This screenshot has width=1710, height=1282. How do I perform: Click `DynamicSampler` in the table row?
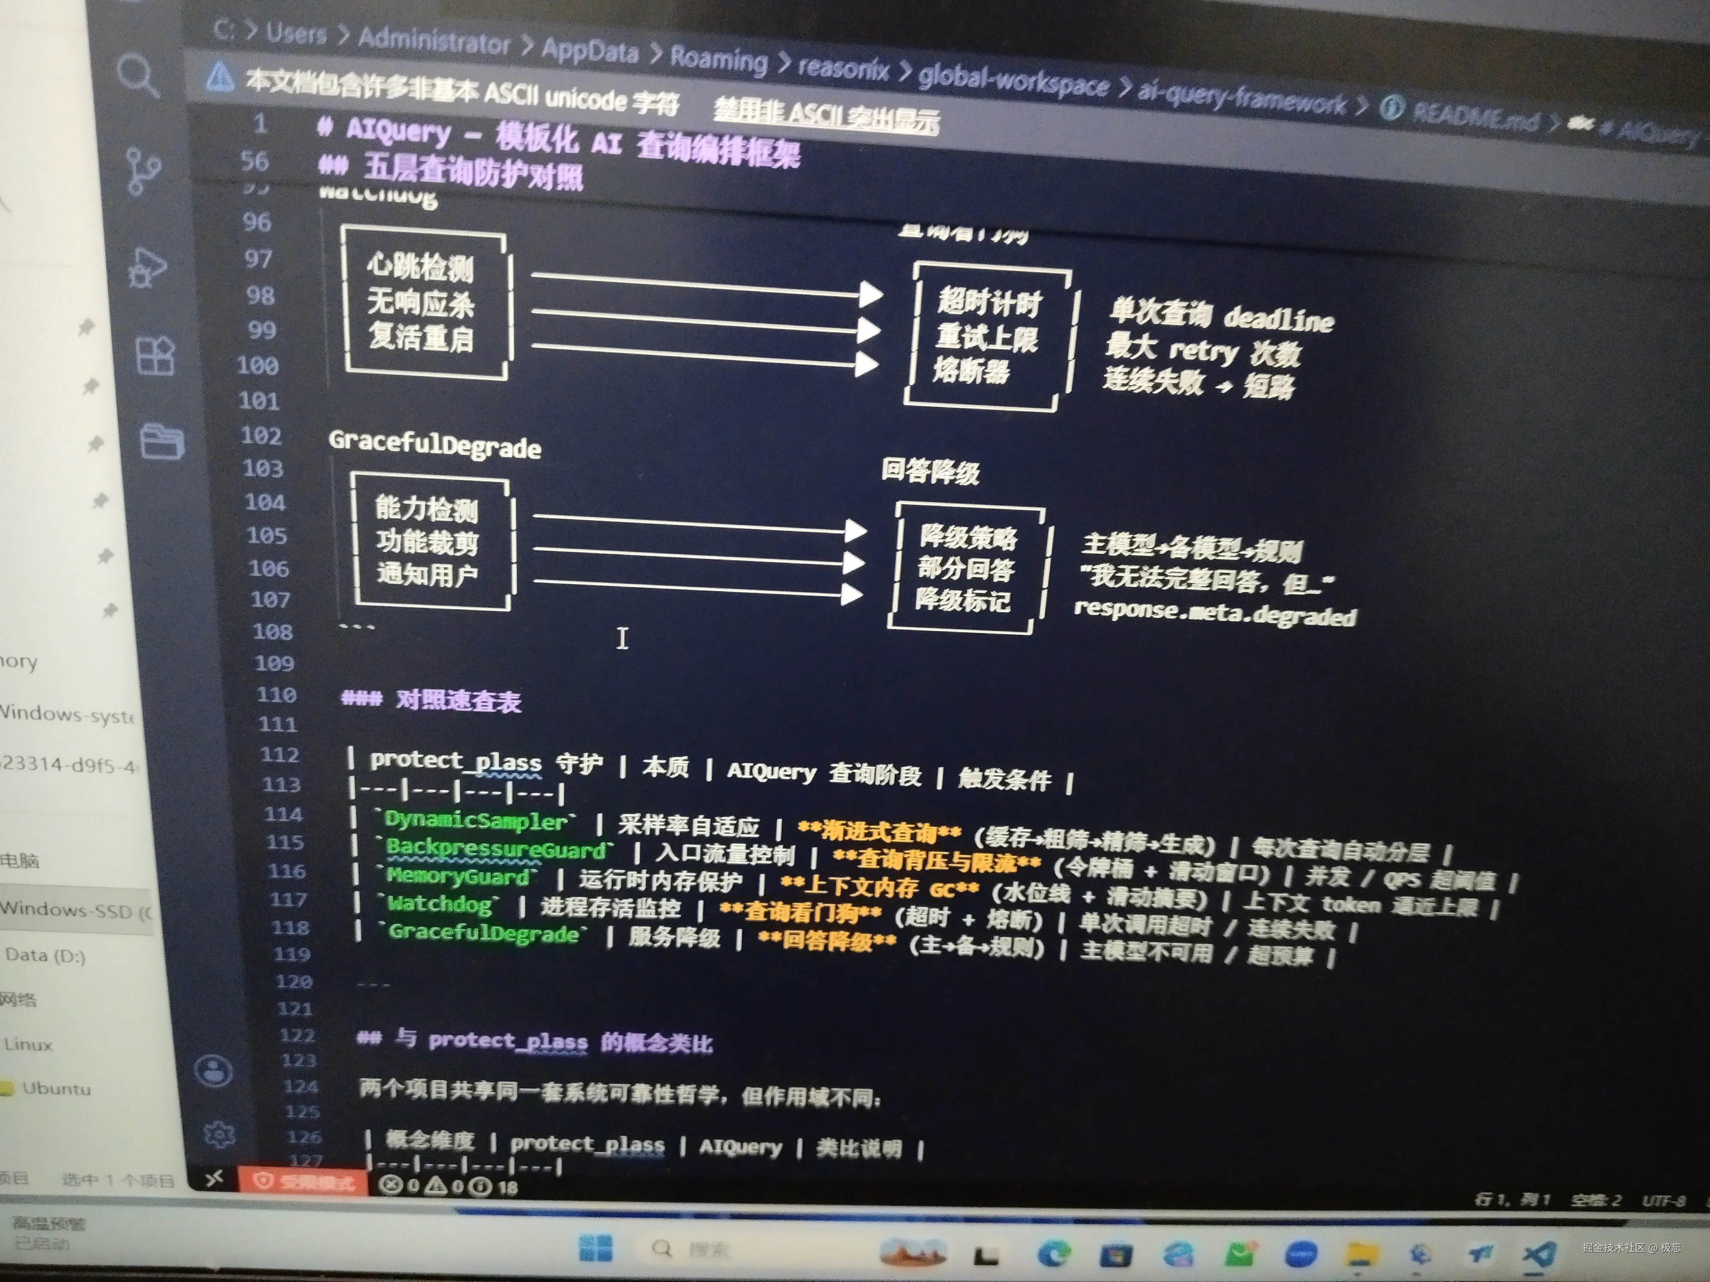coord(476,820)
